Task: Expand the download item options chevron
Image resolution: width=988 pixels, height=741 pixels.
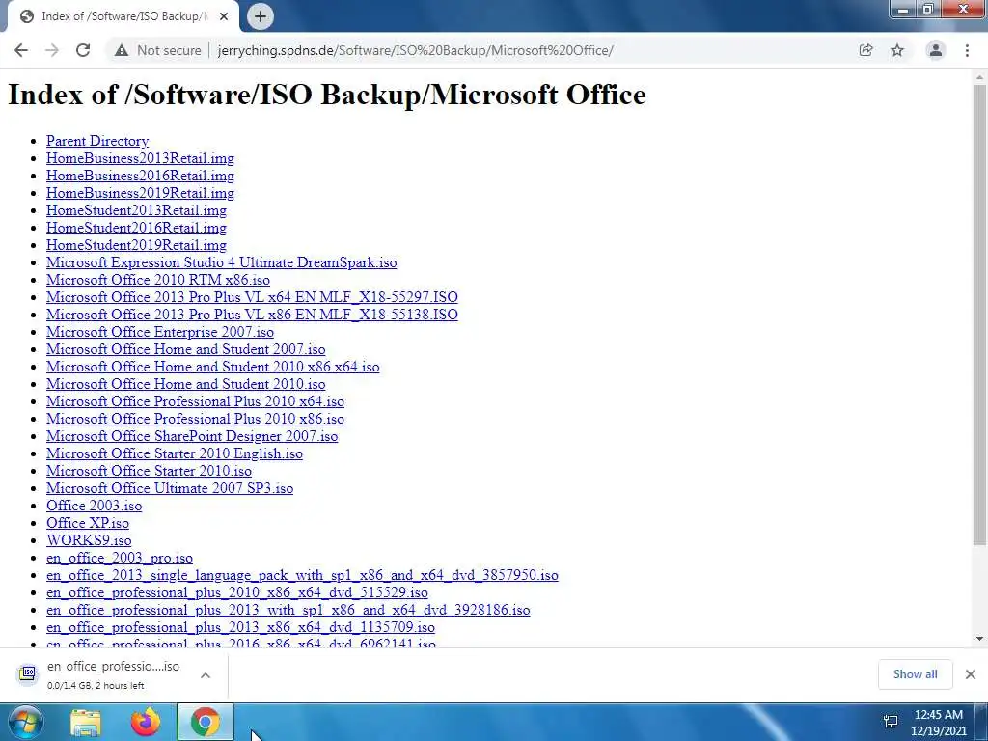Action: pos(206,674)
